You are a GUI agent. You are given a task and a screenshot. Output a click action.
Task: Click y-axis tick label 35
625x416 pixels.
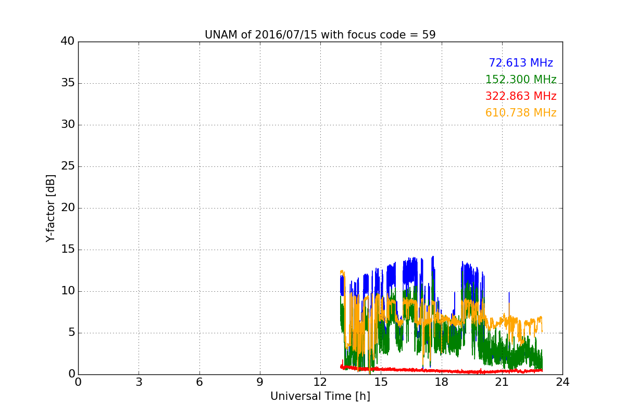click(68, 83)
